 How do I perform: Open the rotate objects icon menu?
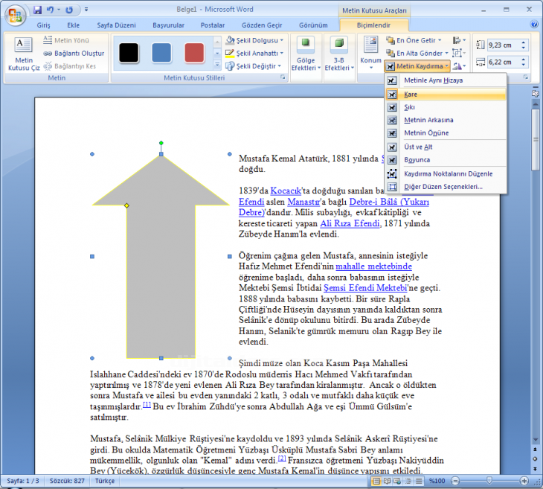(459, 65)
